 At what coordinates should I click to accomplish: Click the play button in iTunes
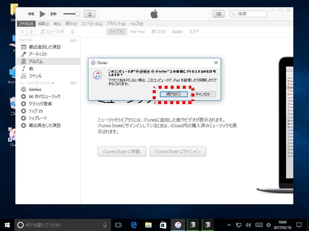pyautogui.click(x=43, y=14)
